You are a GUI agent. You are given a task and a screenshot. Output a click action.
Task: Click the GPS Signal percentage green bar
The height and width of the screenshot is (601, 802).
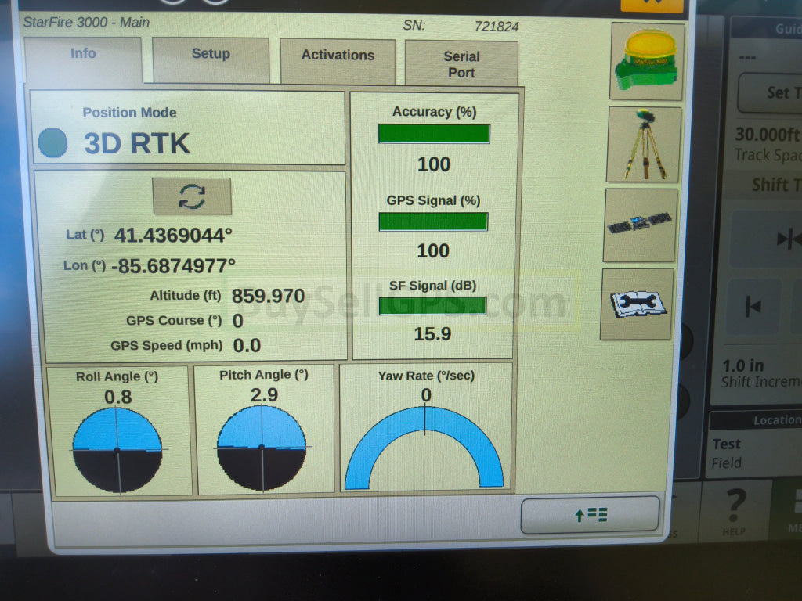(x=433, y=221)
